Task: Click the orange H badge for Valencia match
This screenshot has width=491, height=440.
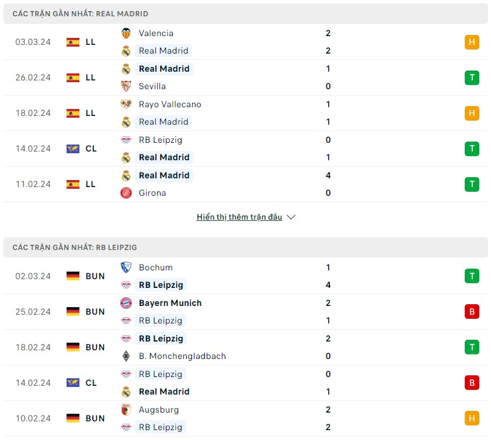Action: click(x=472, y=42)
